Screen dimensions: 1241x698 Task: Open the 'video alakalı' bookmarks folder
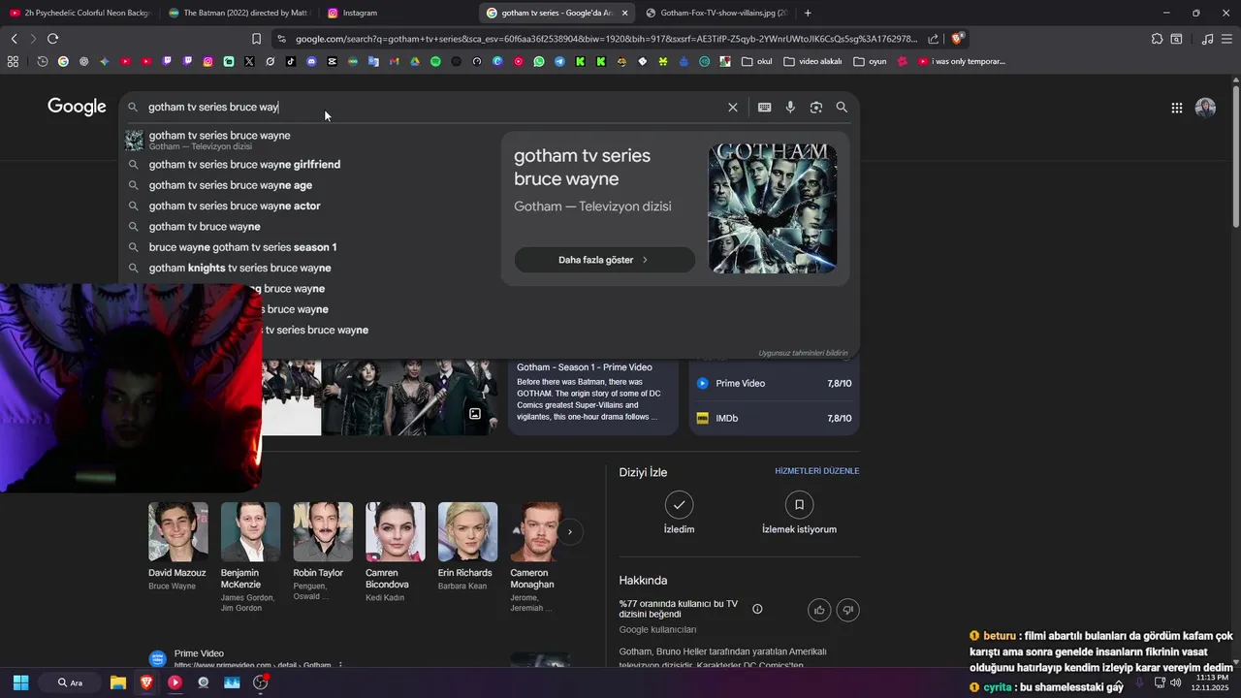pos(812,61)
